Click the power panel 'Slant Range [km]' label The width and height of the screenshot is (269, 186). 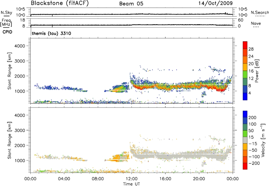click(9, 71)
